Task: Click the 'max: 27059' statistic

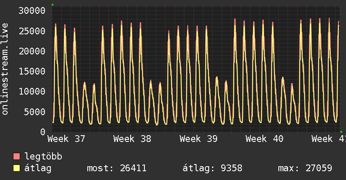Action: tap(305, 168)
